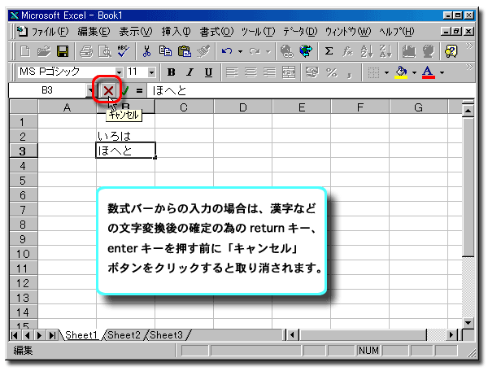Open the ツール(T) menu
Viewport: 488px width, 371px height.
tap(259, 32)
